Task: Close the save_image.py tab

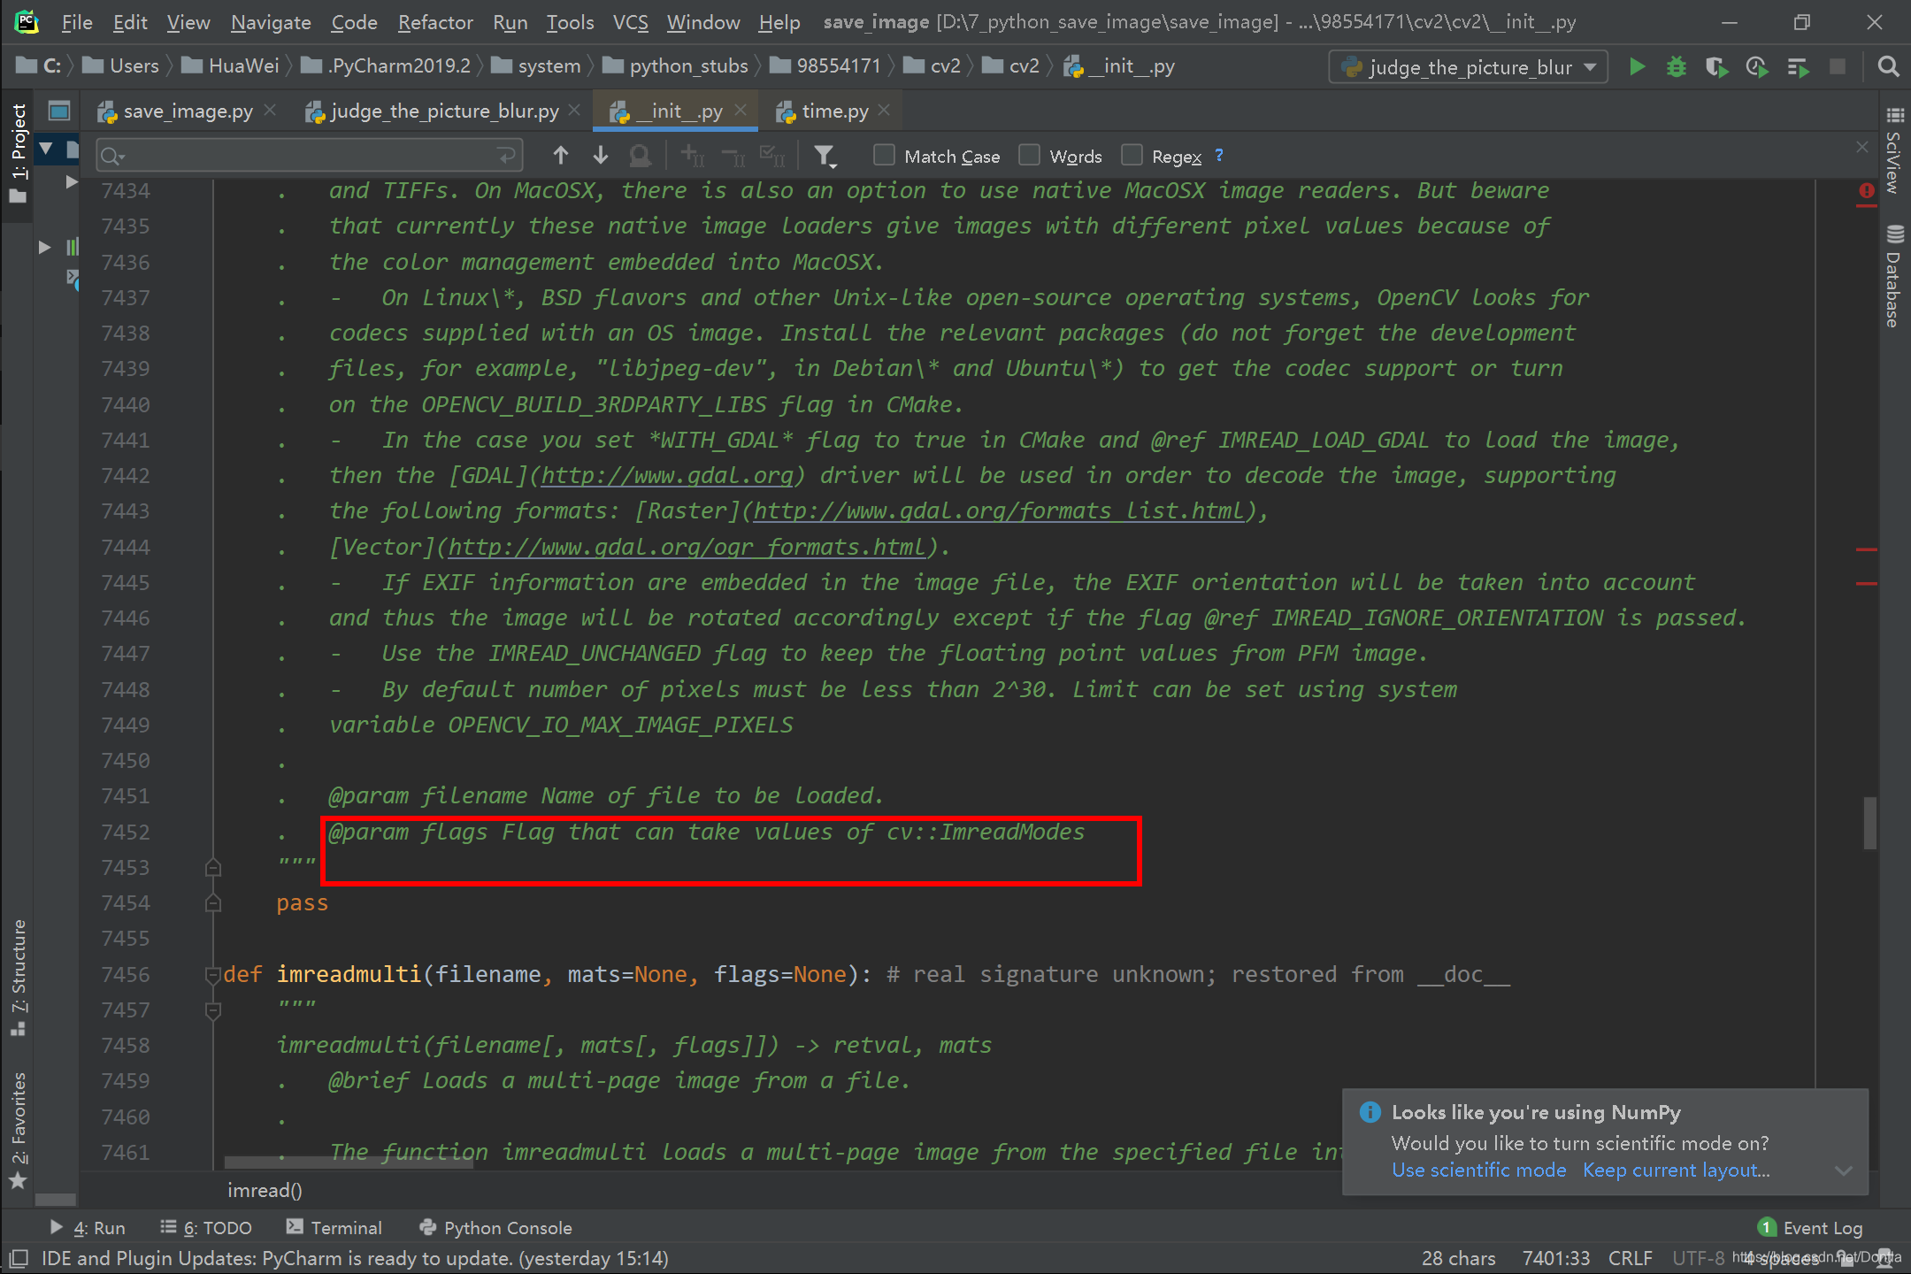Action: coord(270,111)
